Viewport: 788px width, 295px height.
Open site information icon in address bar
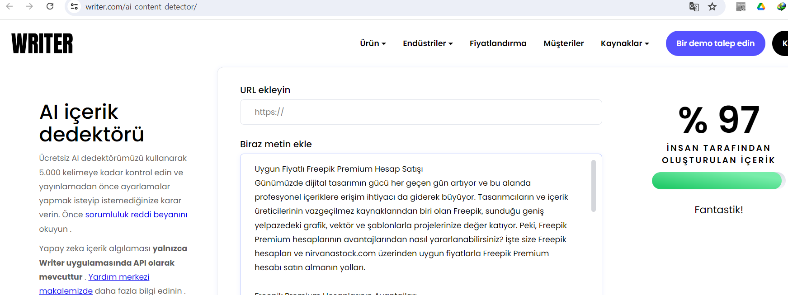pyautogui.click(x=75, y=7)
